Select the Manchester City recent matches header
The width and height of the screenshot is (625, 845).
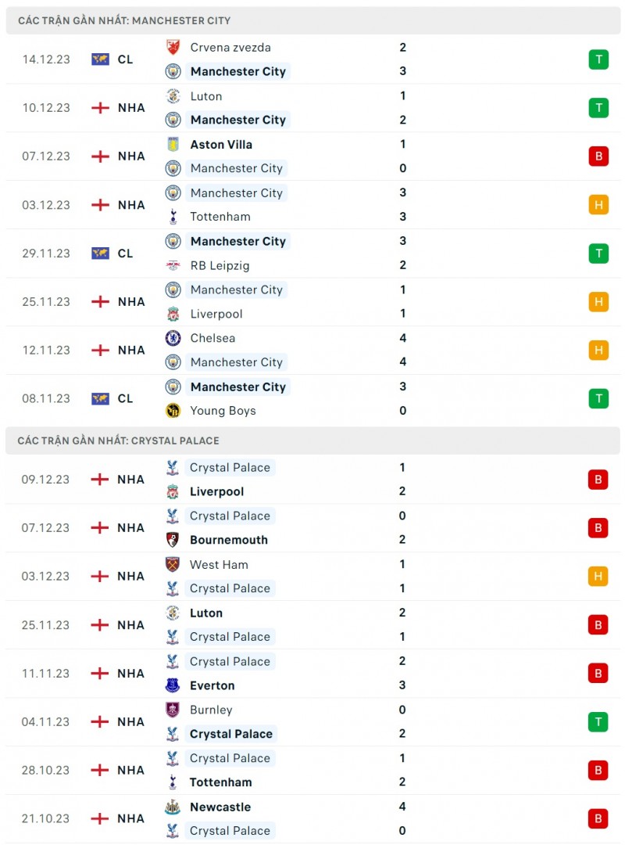coord(124,20)
